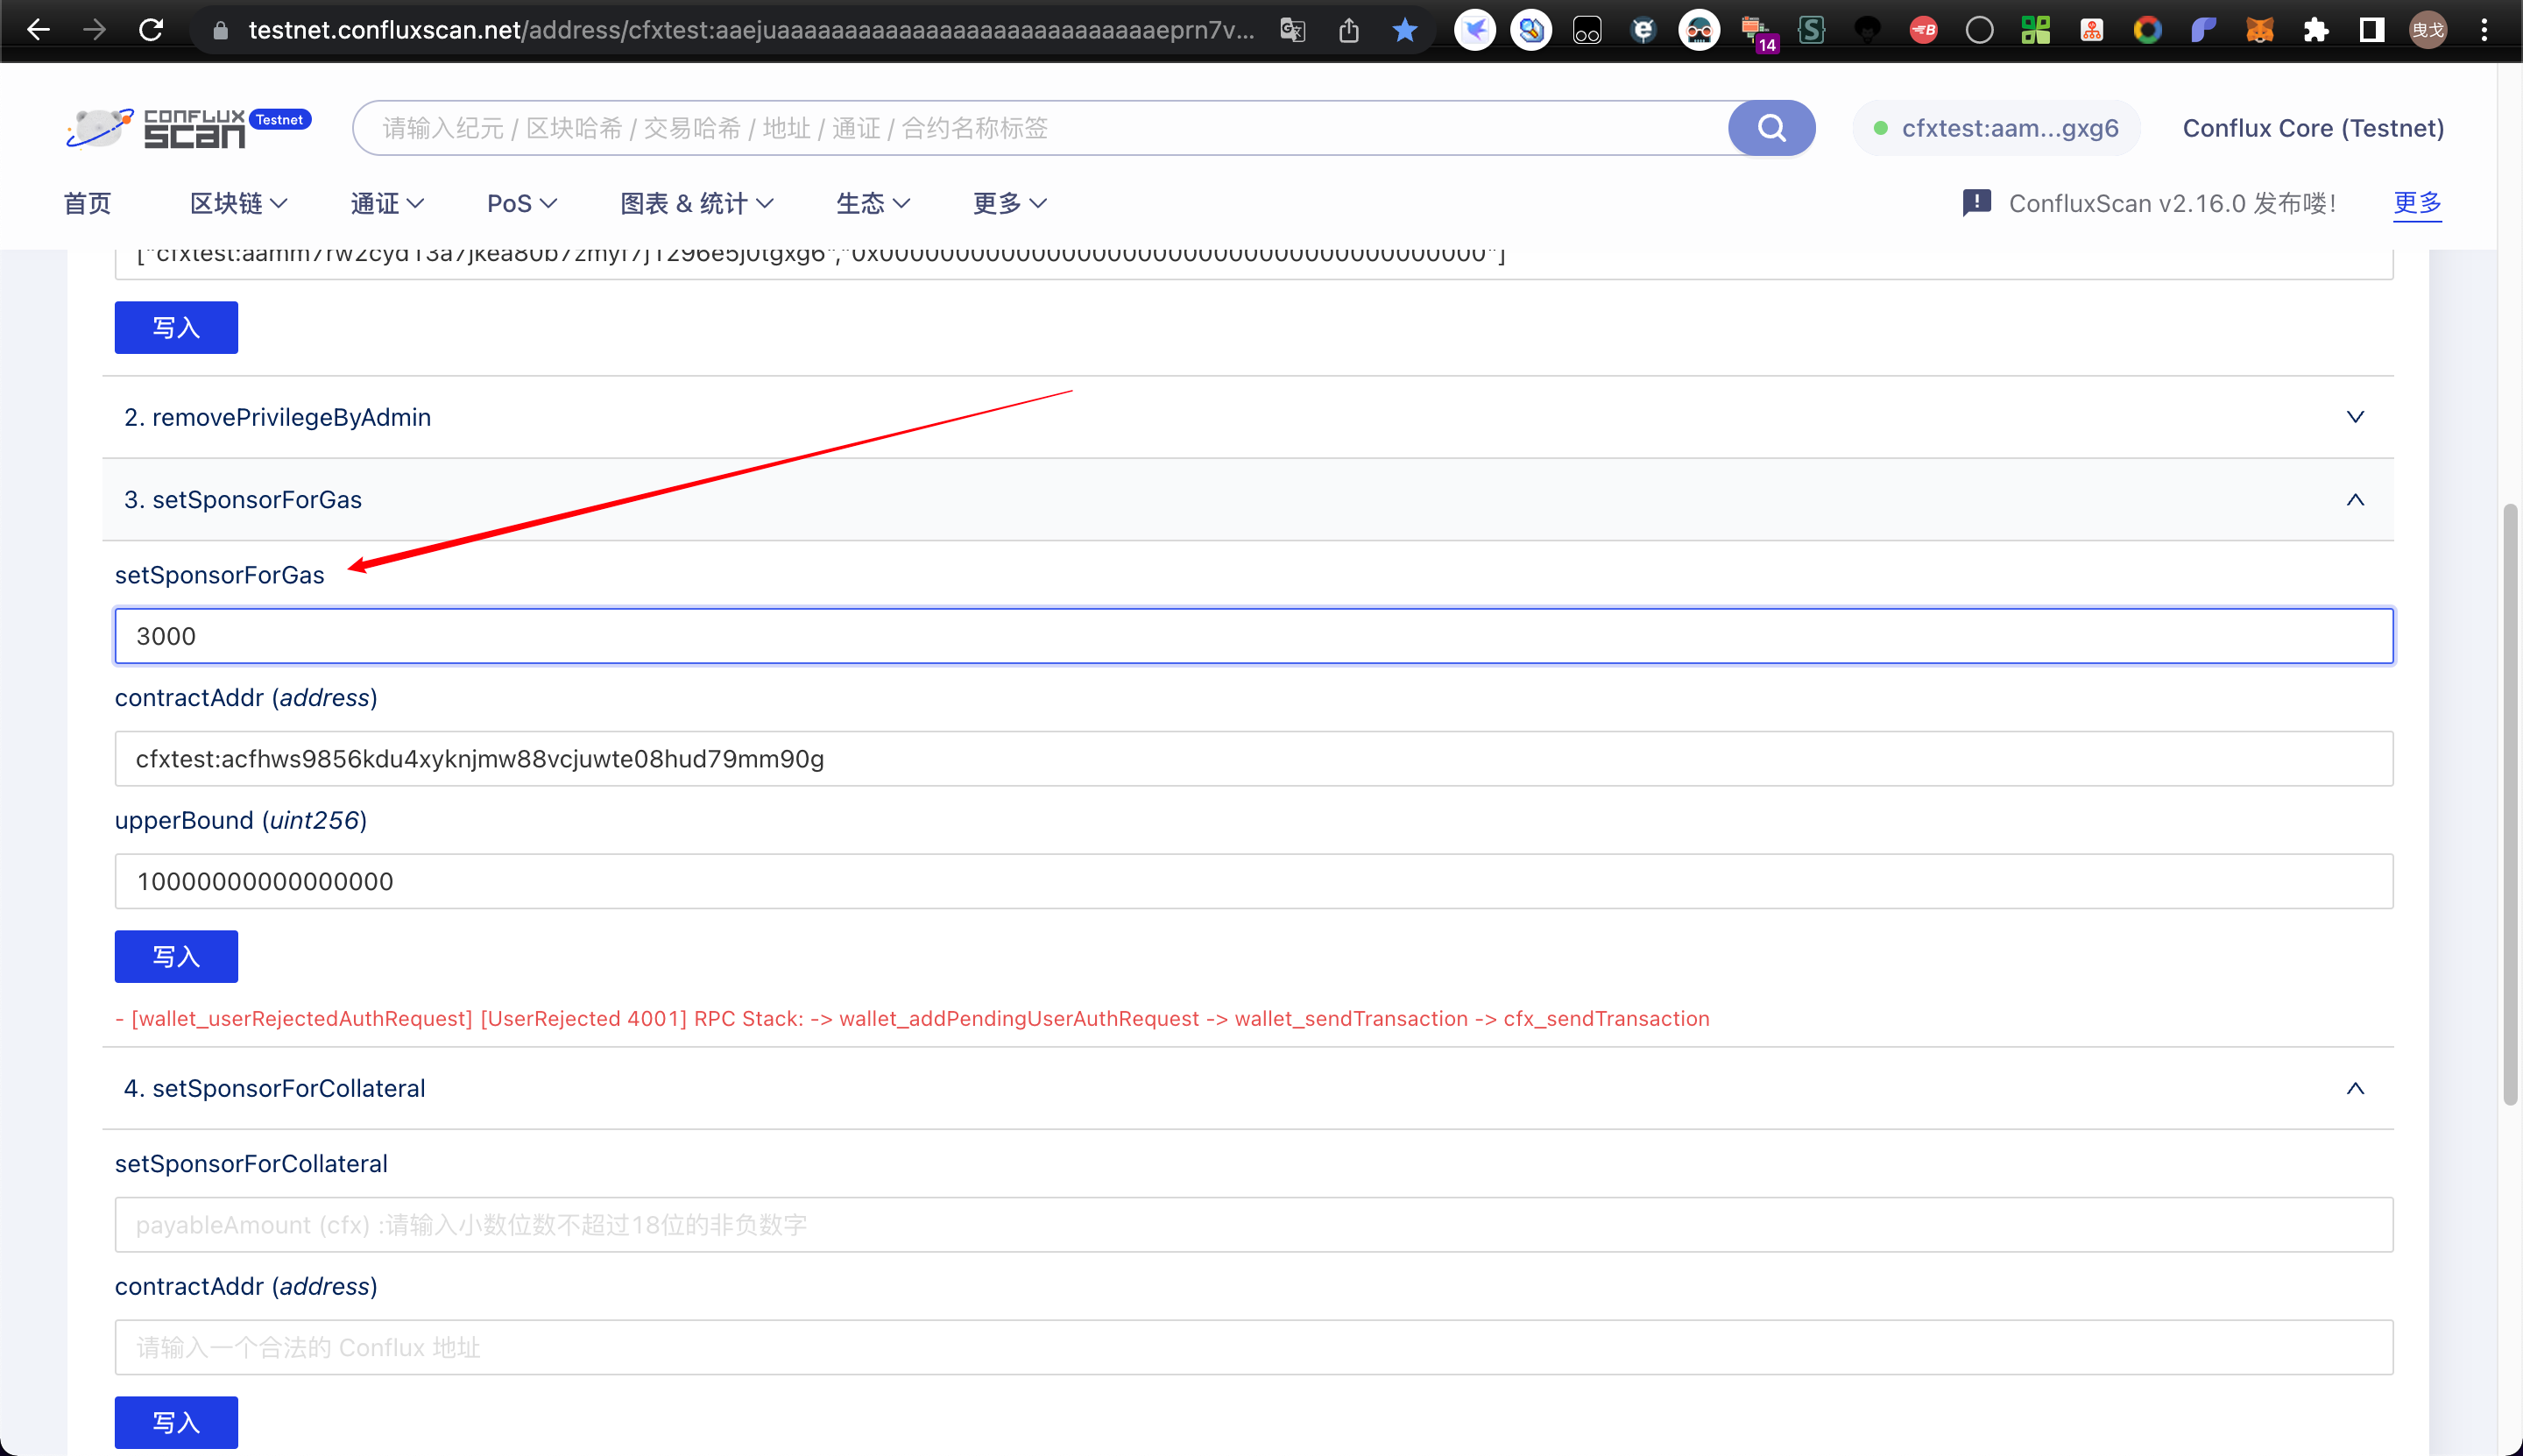Viewport: 2523px width, 1456px height.
Task: Click the share page icon
Action: coord(1348,30)
